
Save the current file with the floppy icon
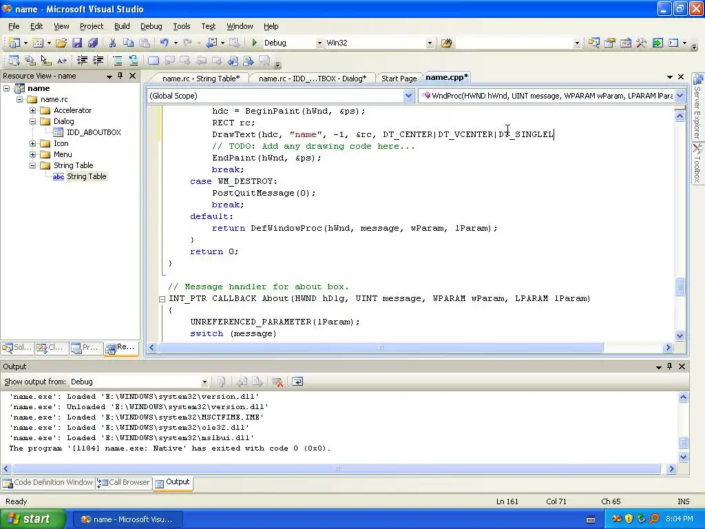point(77,43)
